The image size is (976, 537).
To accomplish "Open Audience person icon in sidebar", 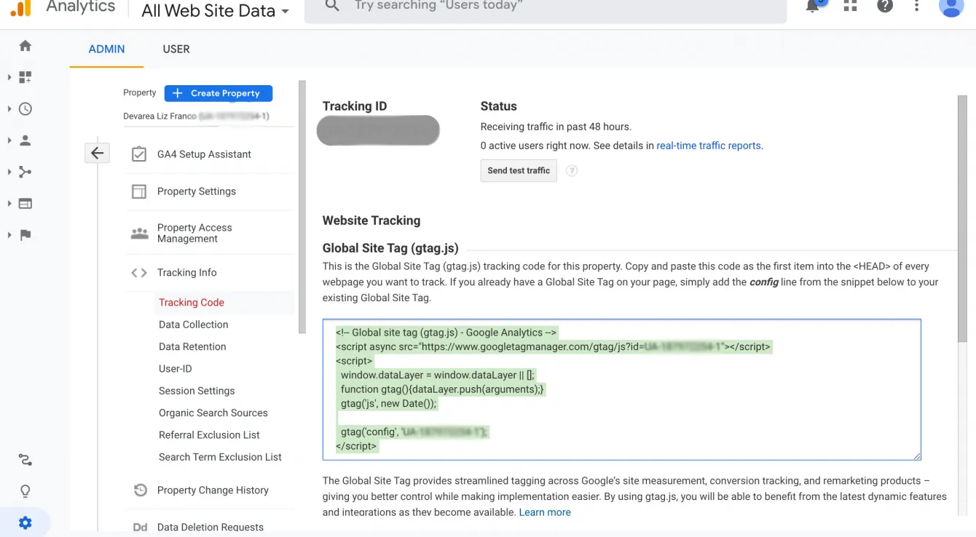I will click(x=25, y=140).
